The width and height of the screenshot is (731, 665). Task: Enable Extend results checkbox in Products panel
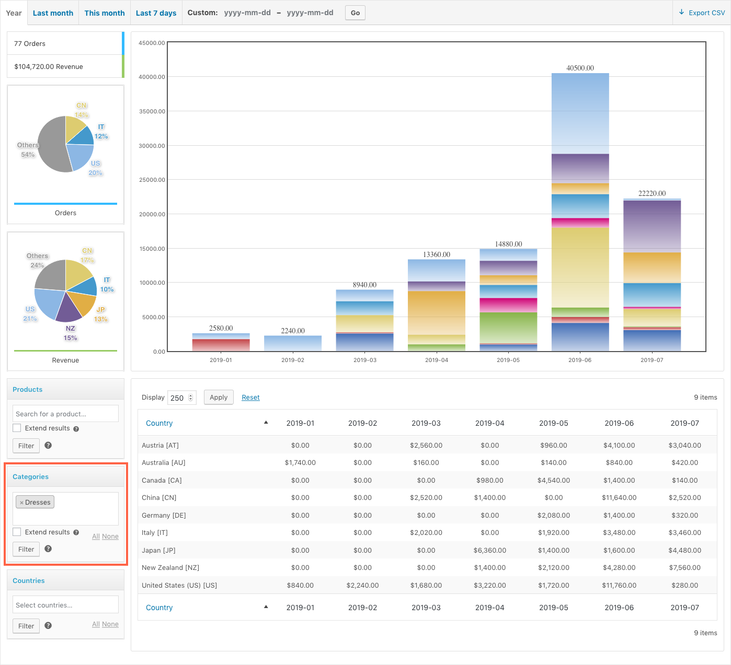[16, 428]
